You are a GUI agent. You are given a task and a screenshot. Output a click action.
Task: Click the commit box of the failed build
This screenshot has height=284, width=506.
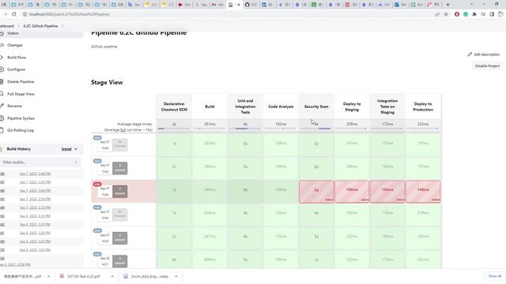tap(119, 192)
